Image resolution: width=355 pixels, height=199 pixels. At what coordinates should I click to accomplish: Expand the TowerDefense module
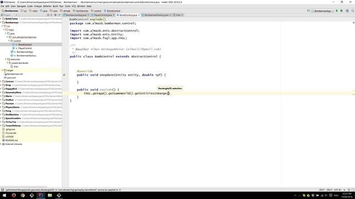(x=1, y=125)
